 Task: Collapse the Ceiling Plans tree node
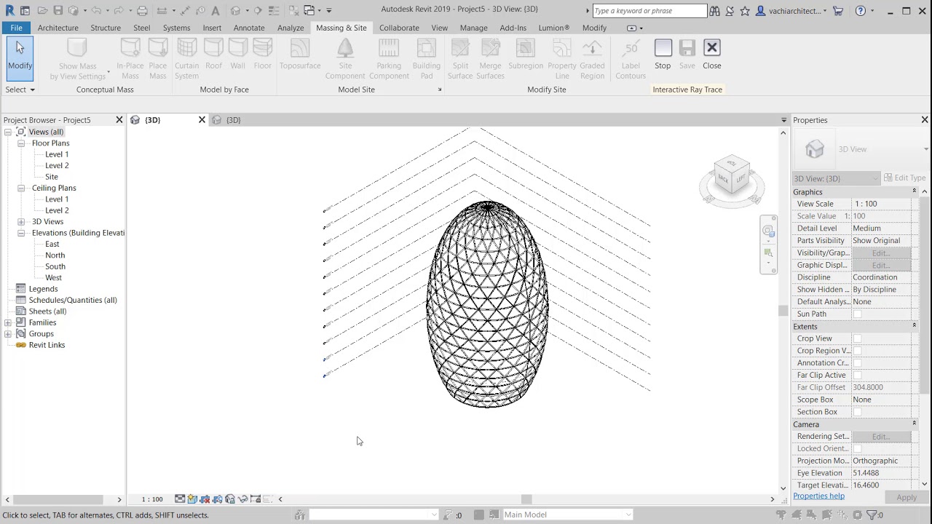click(21, 188)
